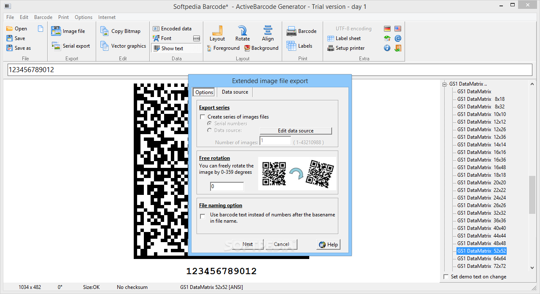Screen dimensions: 540x294
Task: Toggle Set demo text on change
Action: point(446,277)
